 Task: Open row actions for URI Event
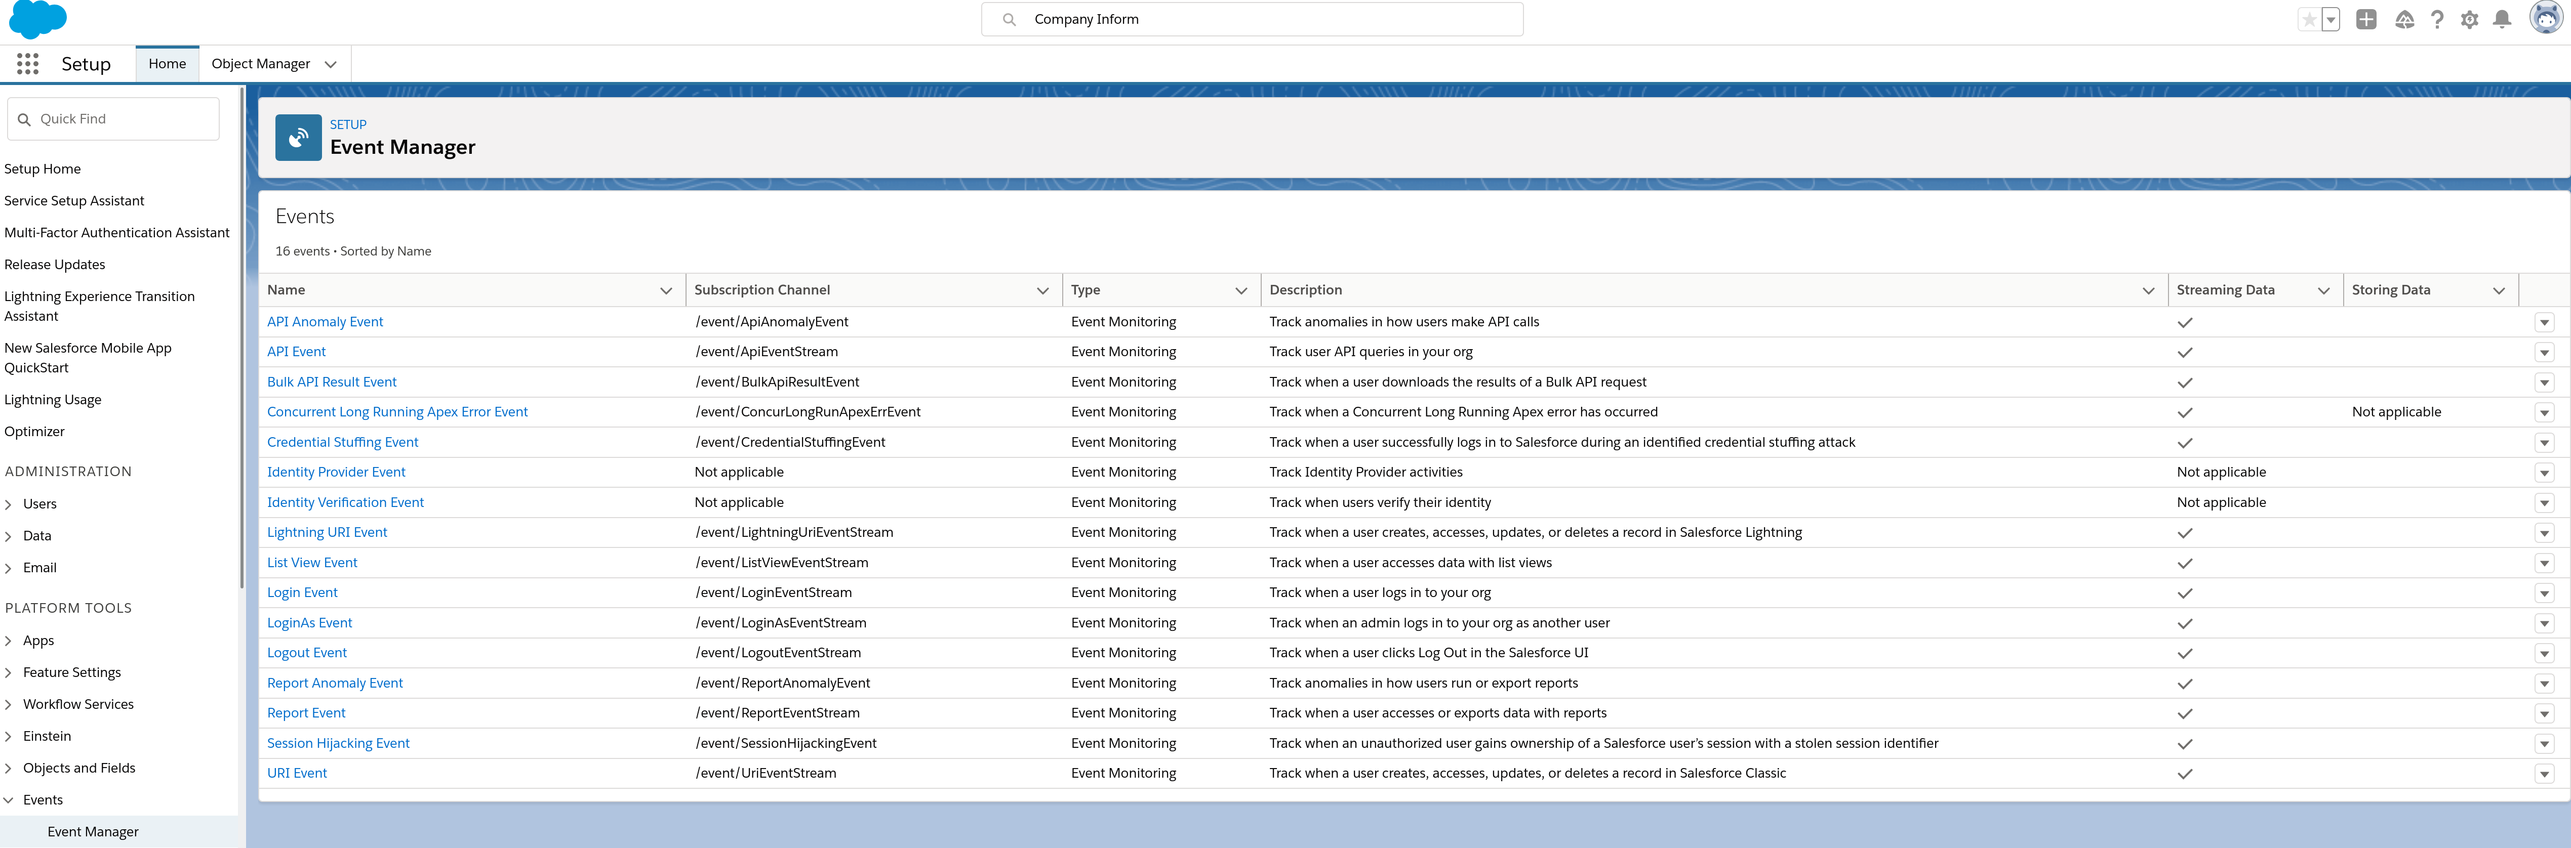pyautogui.click(x=2544, y=773)
